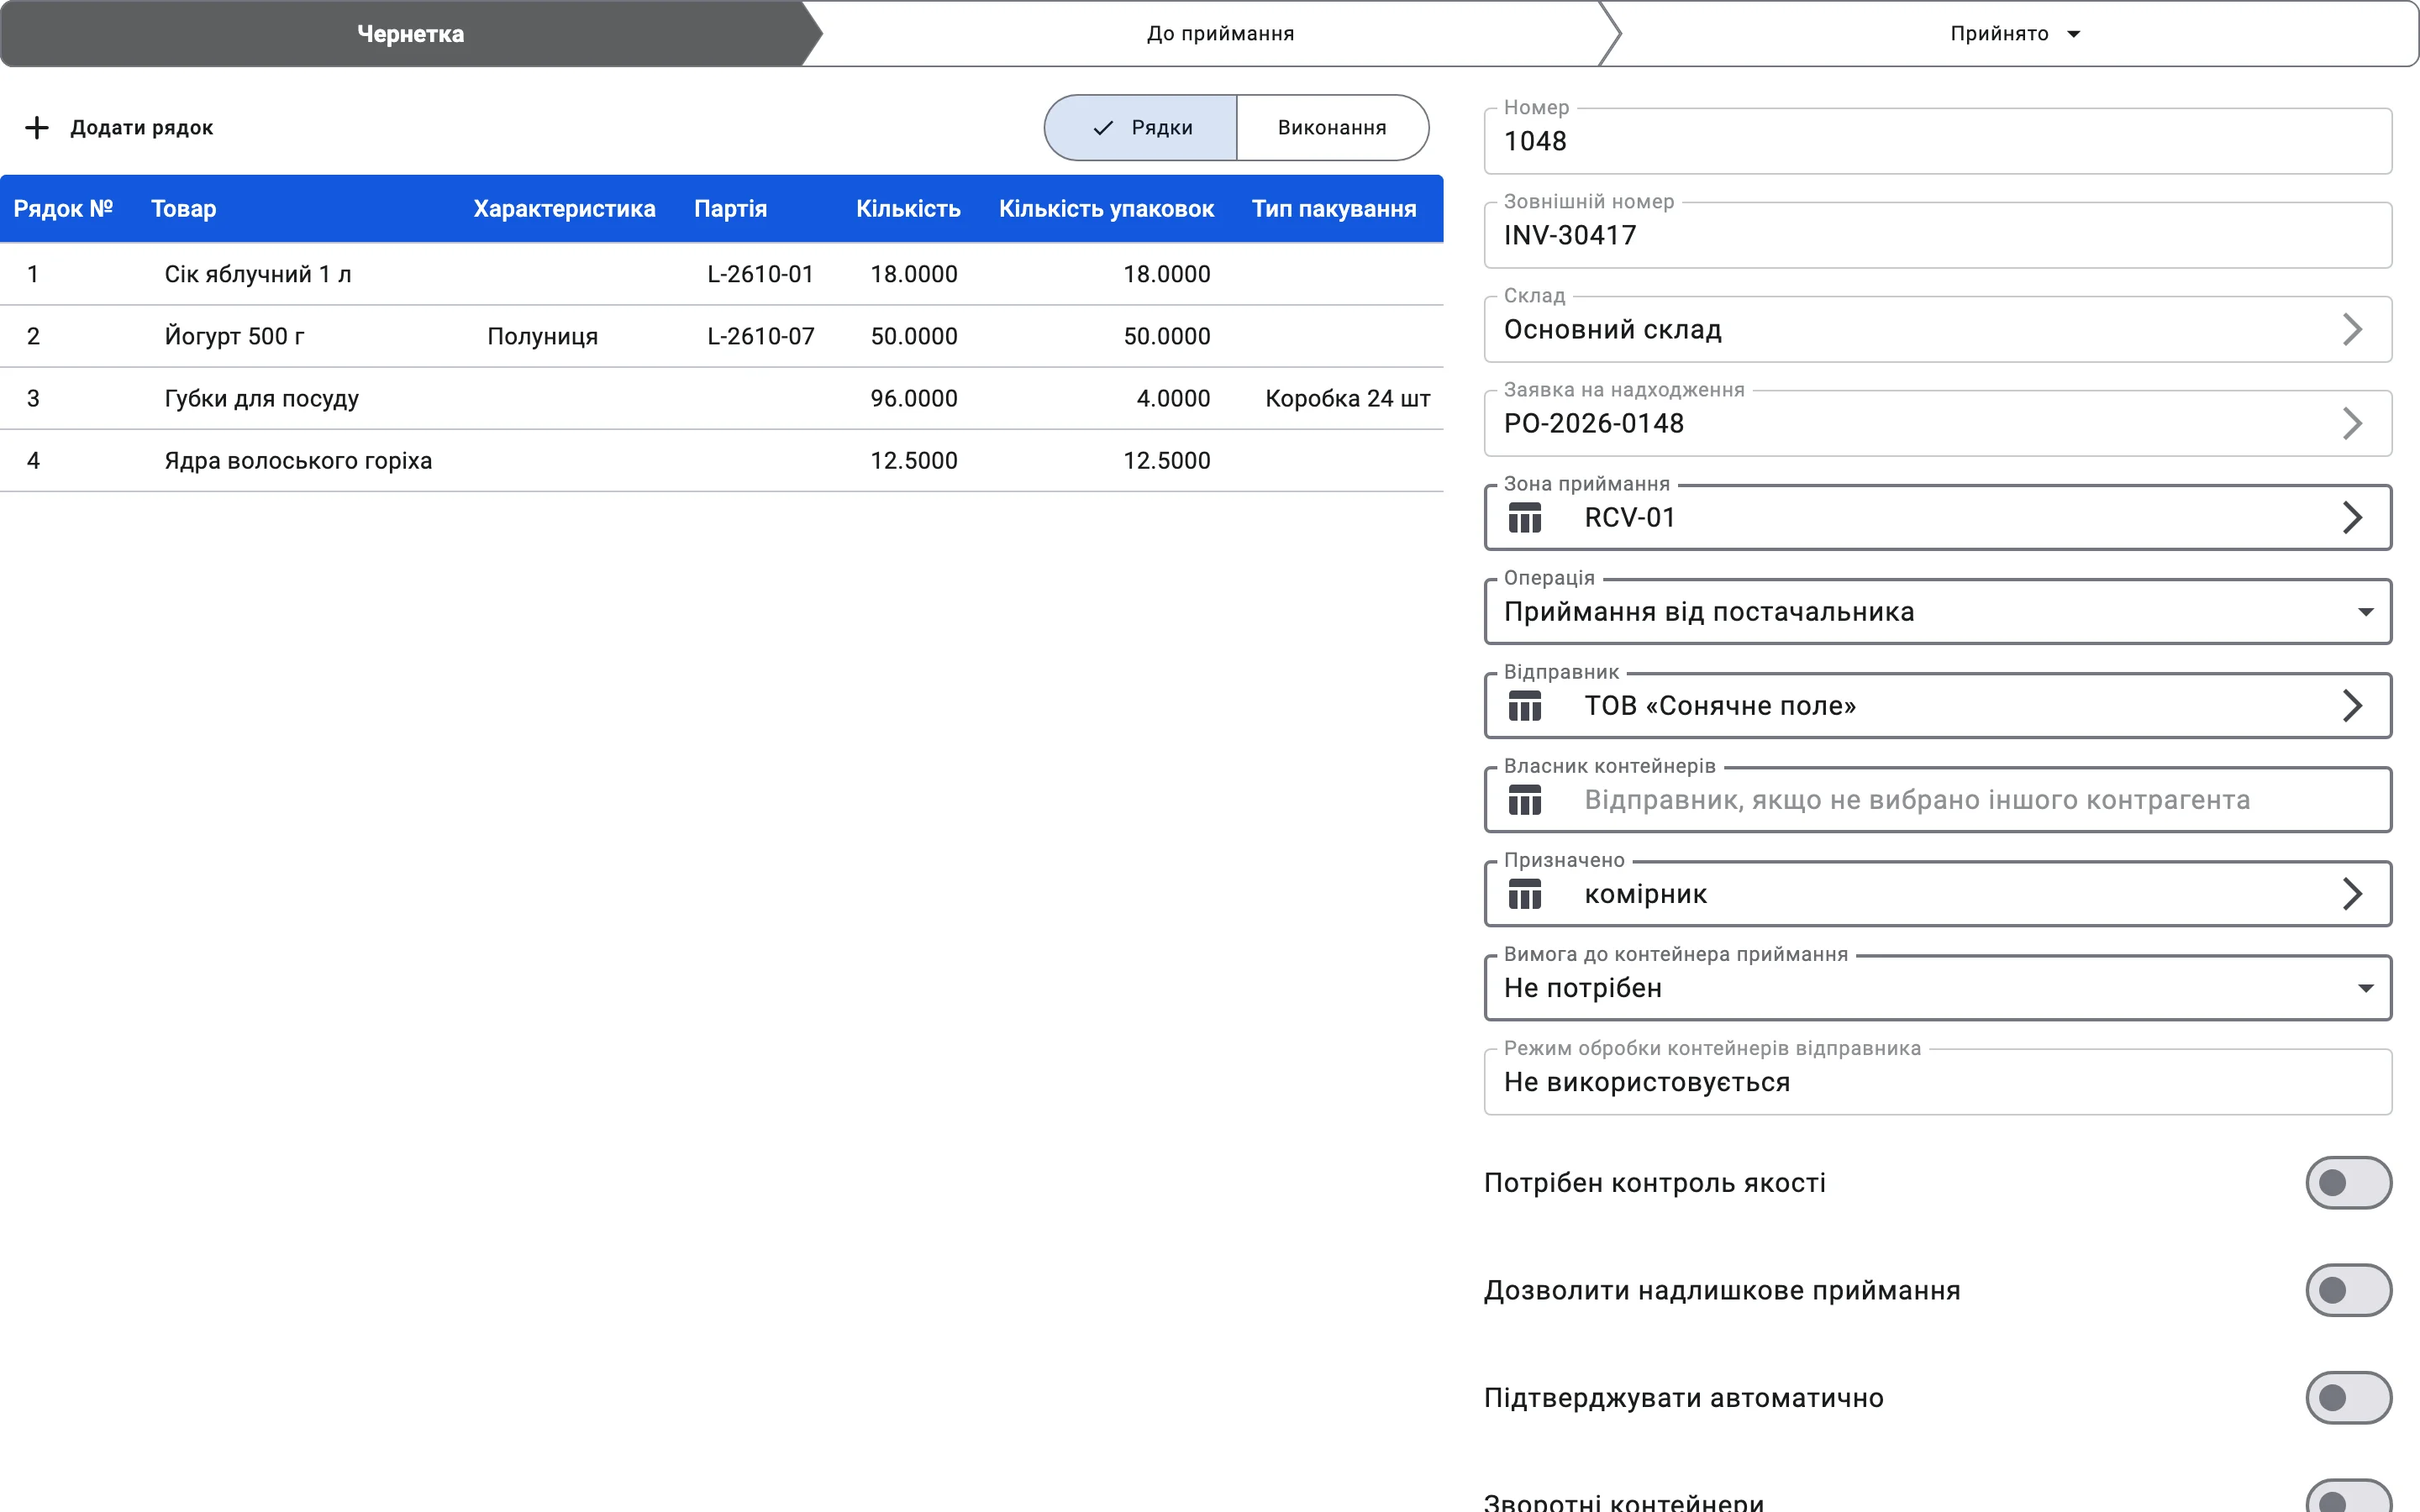Viewport: 2420px width, 1512px height.
Task: Select row Йогурт 500 г
Action: click(x=721, y=336)
